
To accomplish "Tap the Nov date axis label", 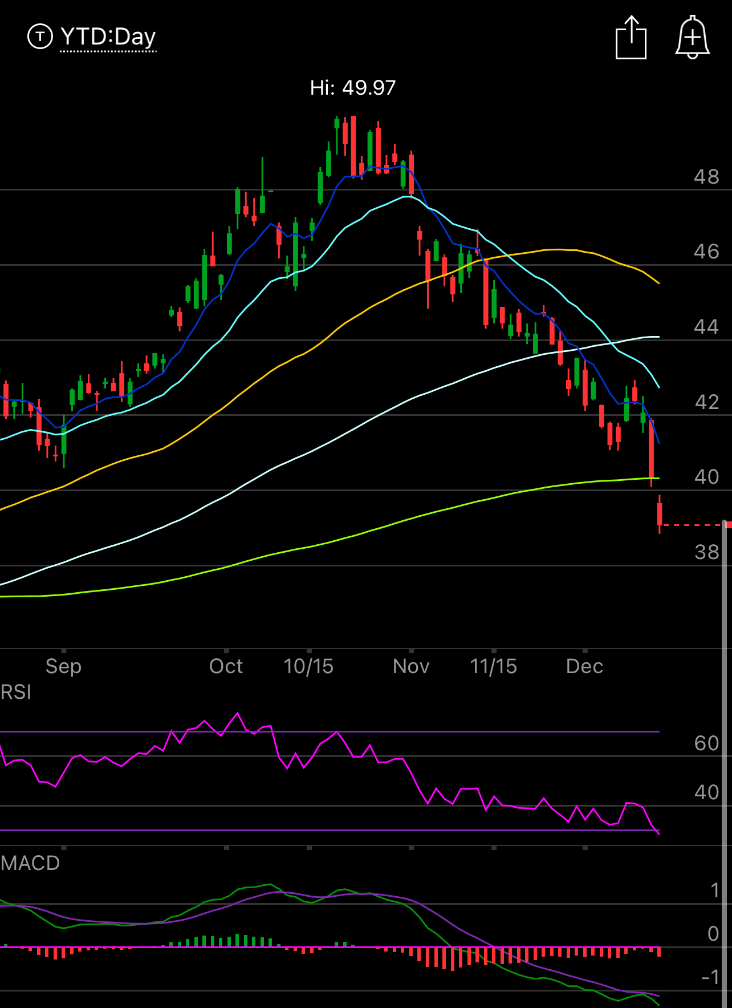I will click(411, 666).
